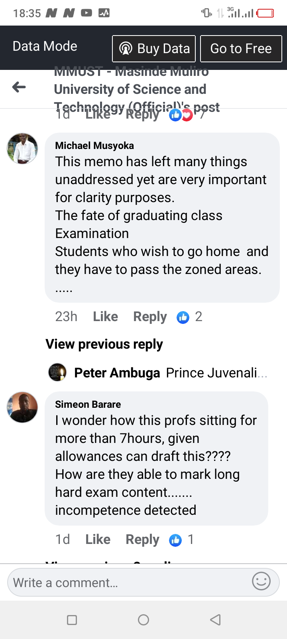
Task: Tap Android recent apps square button
Action: 72,620
